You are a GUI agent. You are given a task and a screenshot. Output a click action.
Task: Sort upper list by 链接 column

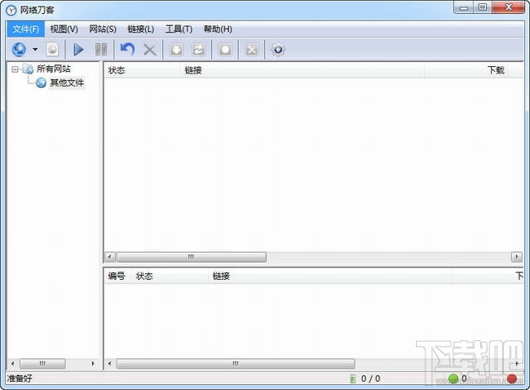point(303,70)
